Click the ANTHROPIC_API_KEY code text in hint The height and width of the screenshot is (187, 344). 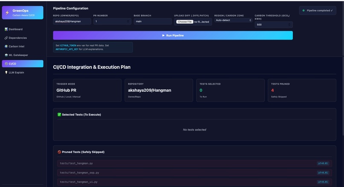(x=67, y=49)
